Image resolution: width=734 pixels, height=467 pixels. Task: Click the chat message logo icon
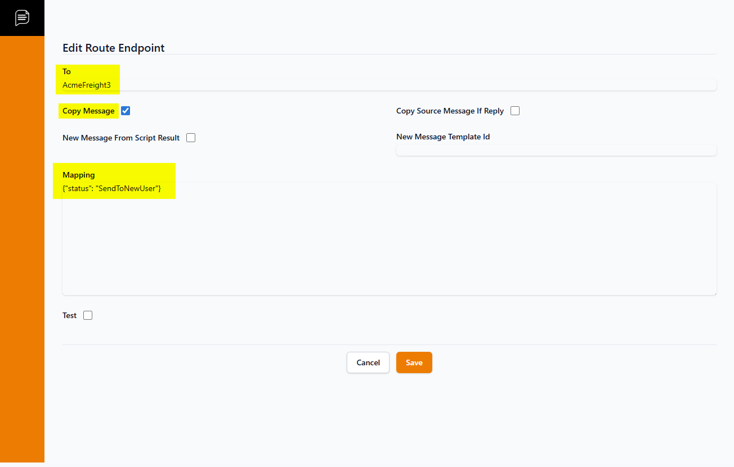coord(22,17)
